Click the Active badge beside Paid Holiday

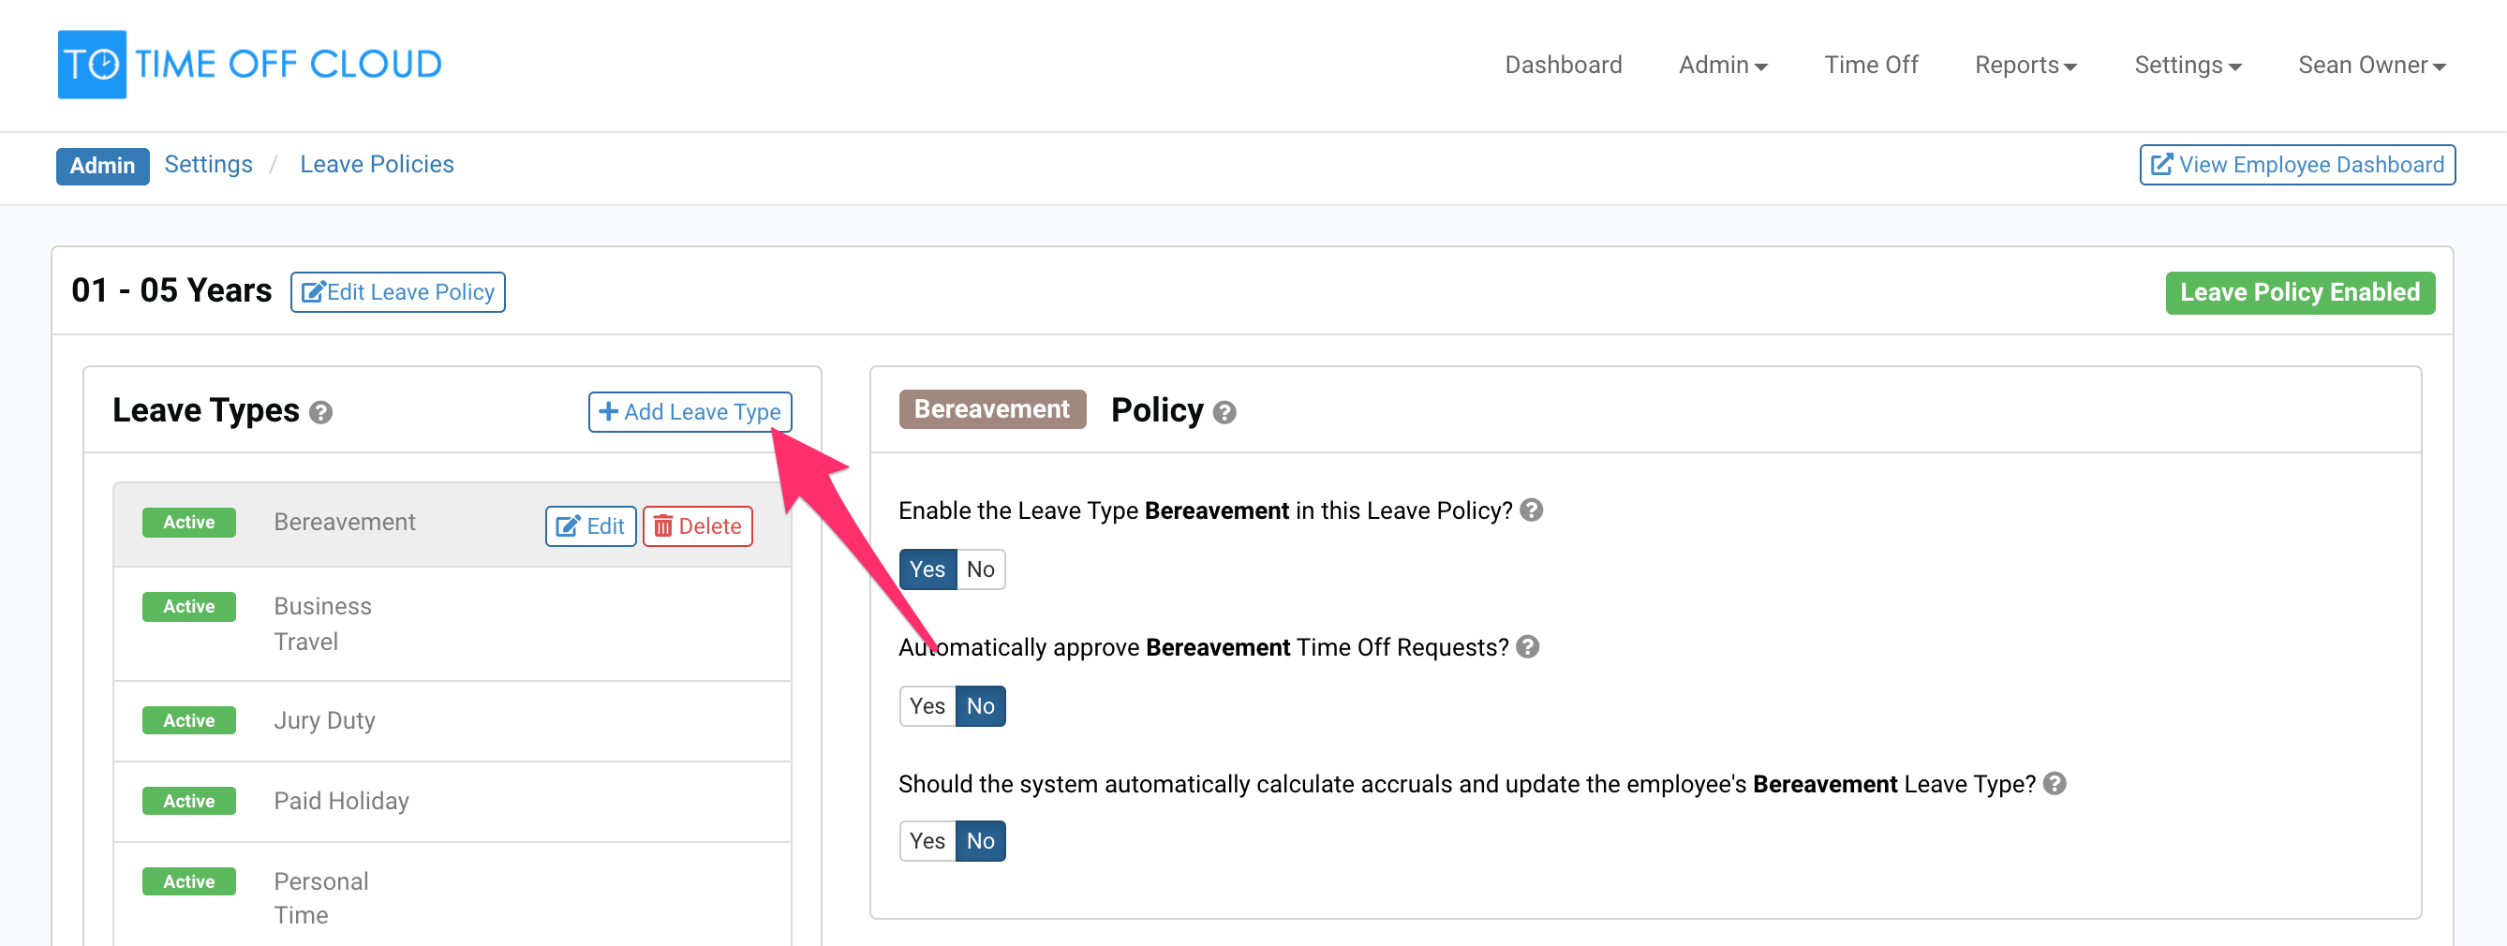[189, 801]
